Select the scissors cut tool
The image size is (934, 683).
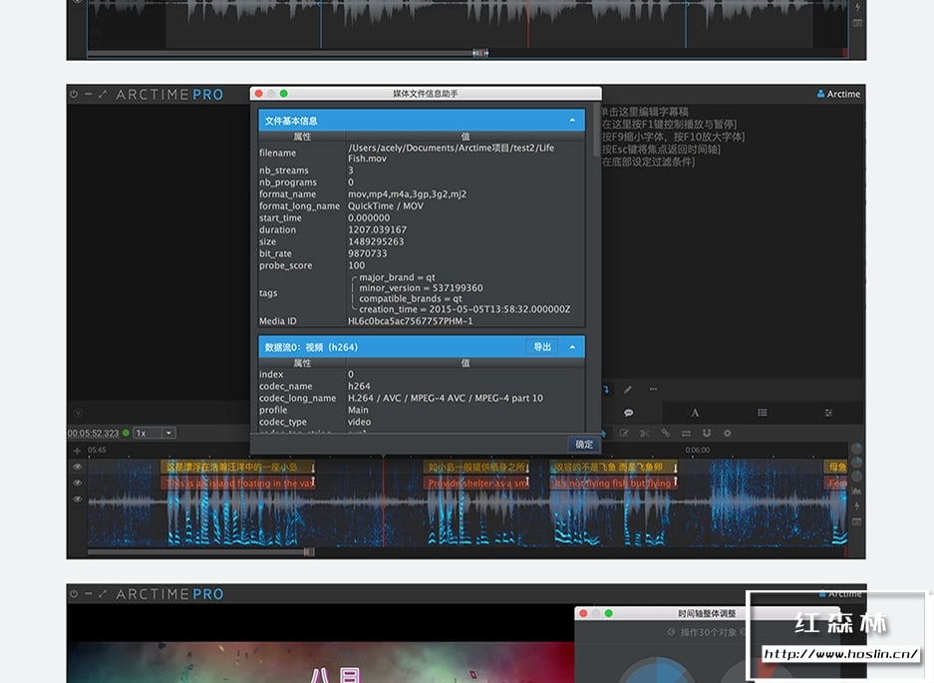point(645,434)
